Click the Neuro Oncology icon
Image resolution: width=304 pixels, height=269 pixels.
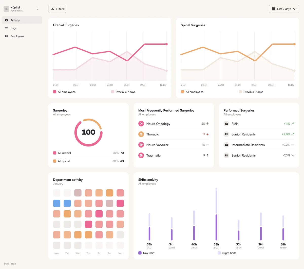[x=141, y=124]
